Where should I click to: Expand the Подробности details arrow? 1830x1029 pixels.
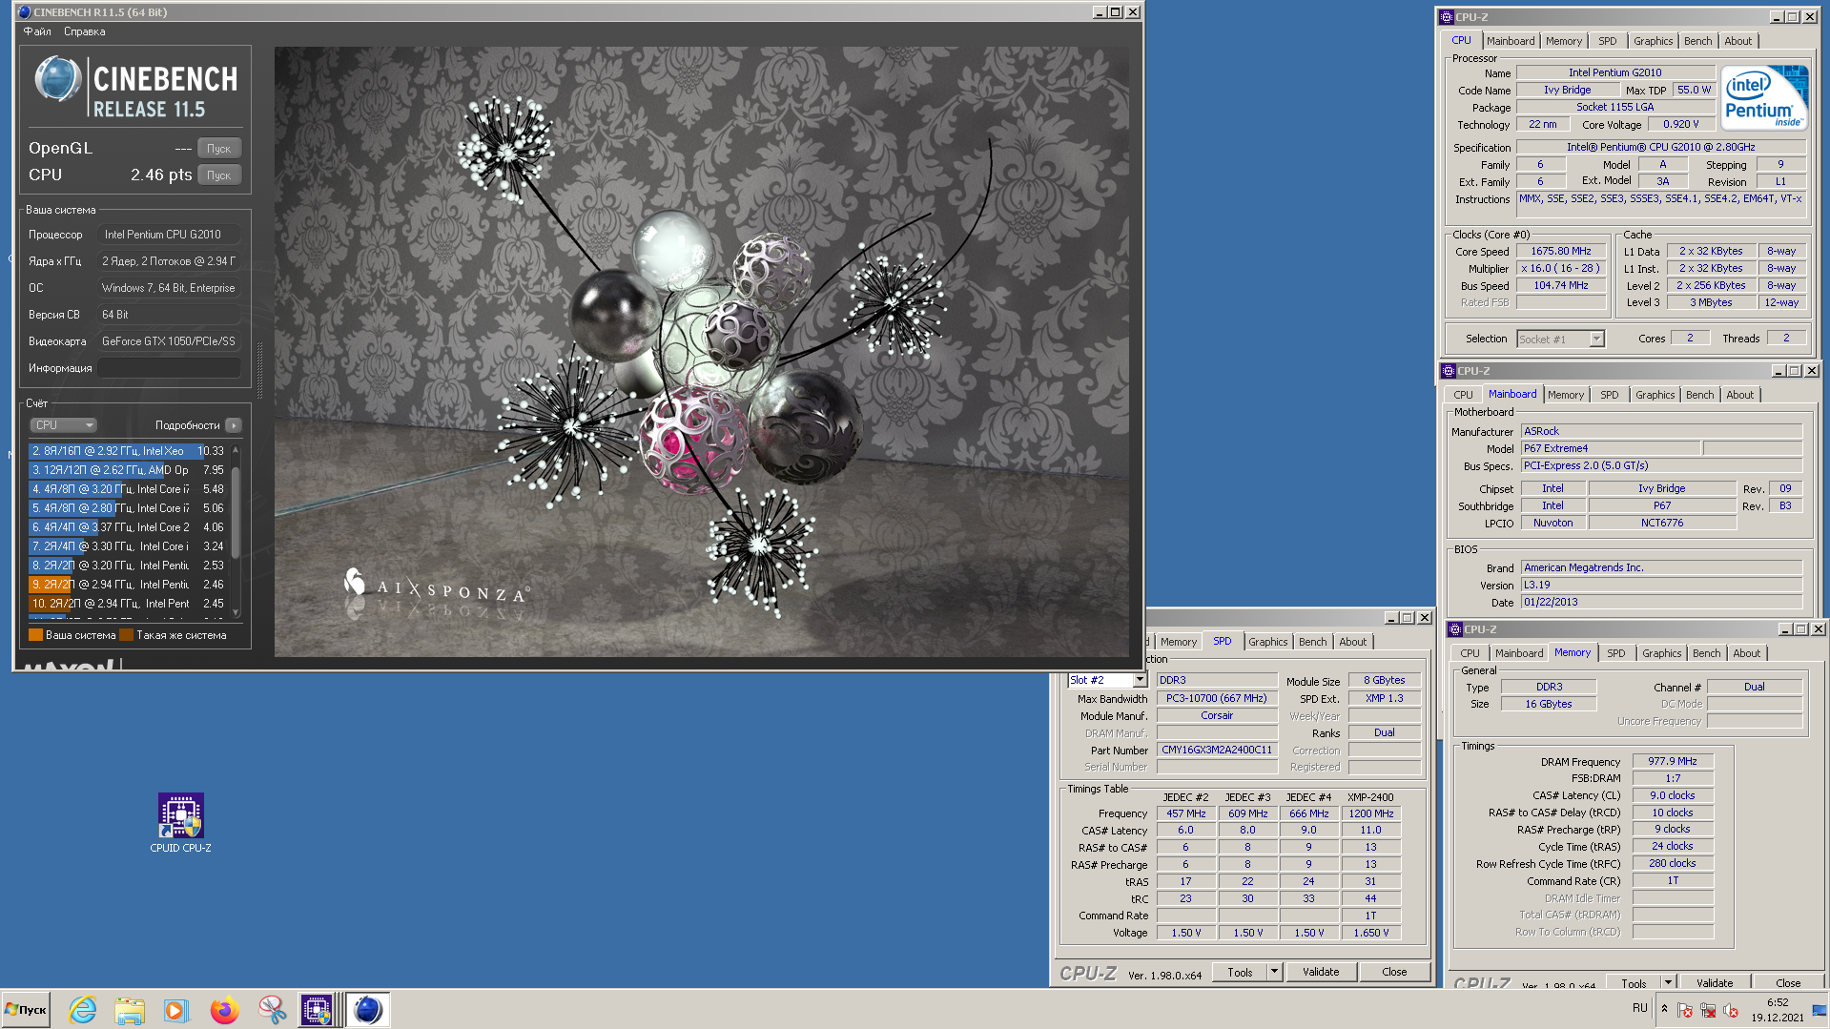(x=234, y=425)
